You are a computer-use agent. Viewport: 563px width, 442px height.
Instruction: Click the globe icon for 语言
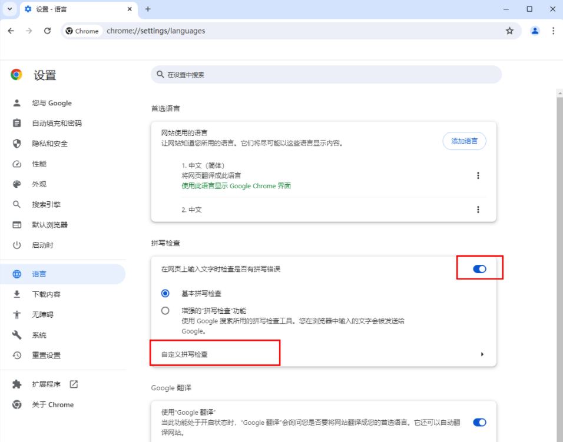coord(17,274)
